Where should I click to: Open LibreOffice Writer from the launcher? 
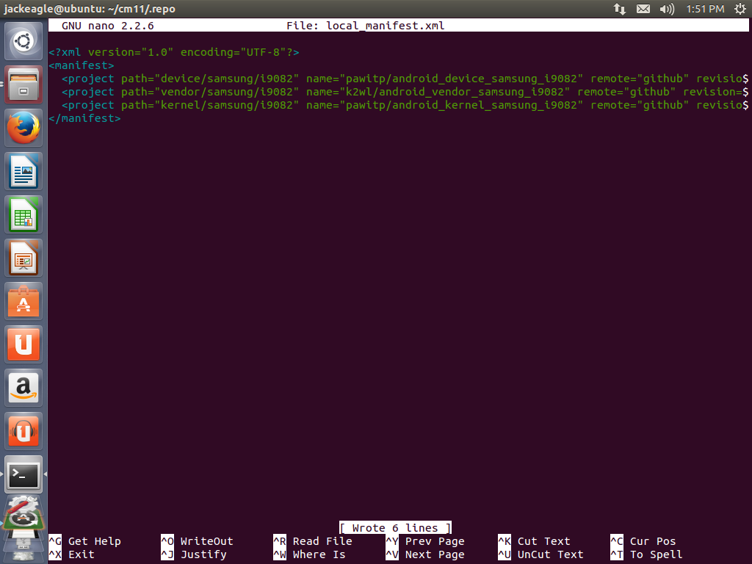point(23,171)
